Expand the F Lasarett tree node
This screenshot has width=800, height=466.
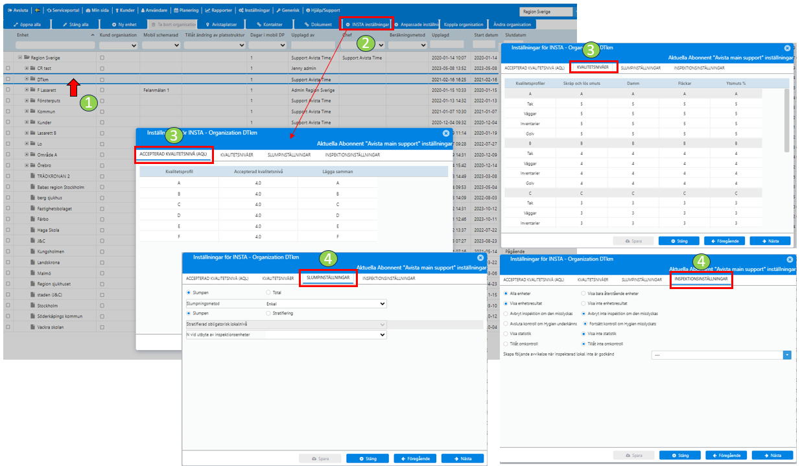[27, 90]
